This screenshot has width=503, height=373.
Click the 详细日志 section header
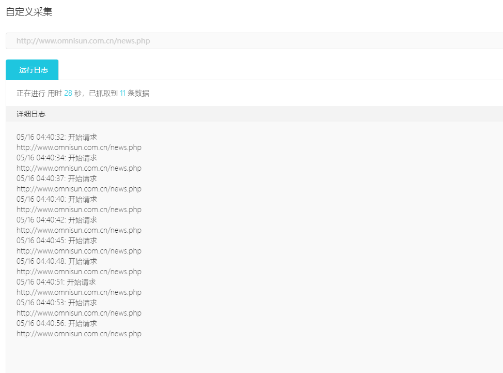[31, 114]
